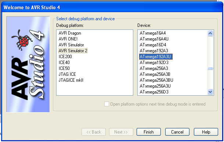Click Finish to confirm selection

(149, 132)
